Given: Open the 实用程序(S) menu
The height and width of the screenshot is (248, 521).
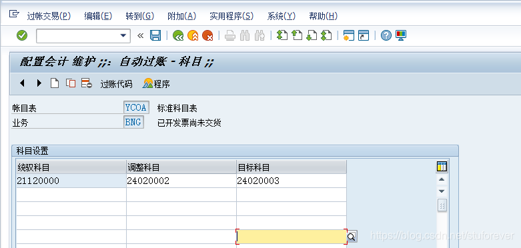Looking at the screenshot, I should coord(231,16).
